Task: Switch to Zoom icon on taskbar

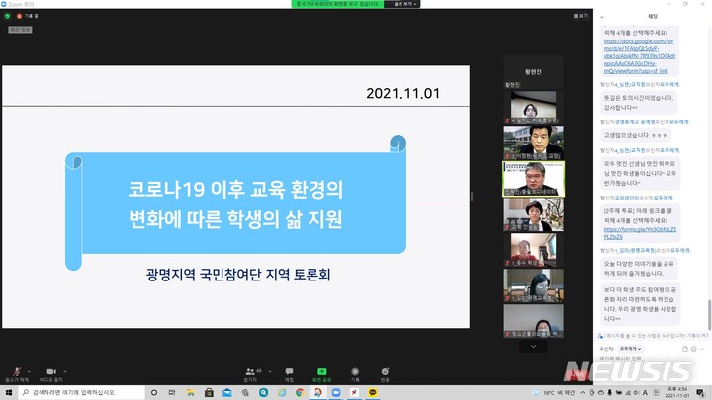Action: pyautogui.click(x=336, y=393)
